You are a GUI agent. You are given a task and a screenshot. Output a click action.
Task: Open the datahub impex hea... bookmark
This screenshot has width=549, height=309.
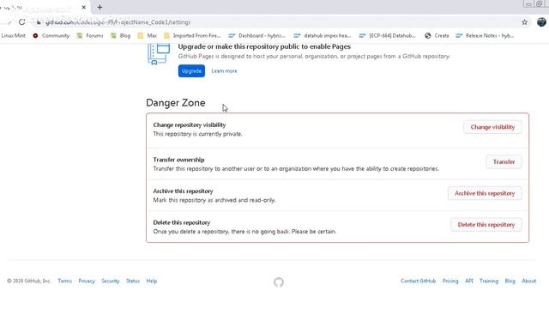323,36
